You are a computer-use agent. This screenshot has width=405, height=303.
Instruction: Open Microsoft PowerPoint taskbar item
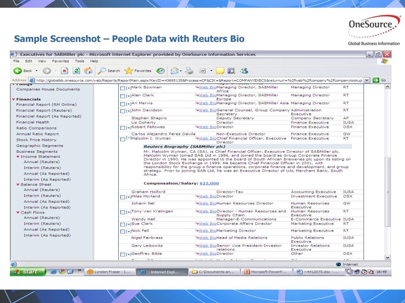click(x=267, y=272)
